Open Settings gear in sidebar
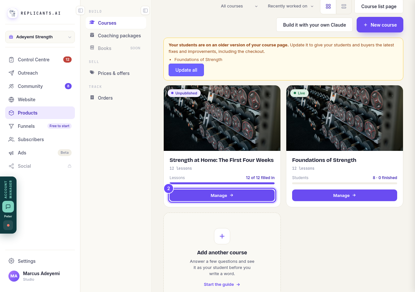 click(11, 261)
